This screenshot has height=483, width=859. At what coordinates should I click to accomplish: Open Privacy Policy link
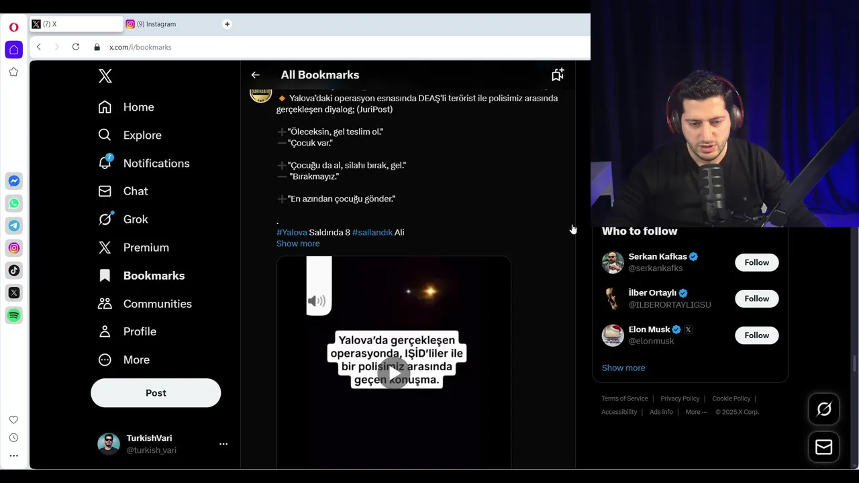pos(680,398)
